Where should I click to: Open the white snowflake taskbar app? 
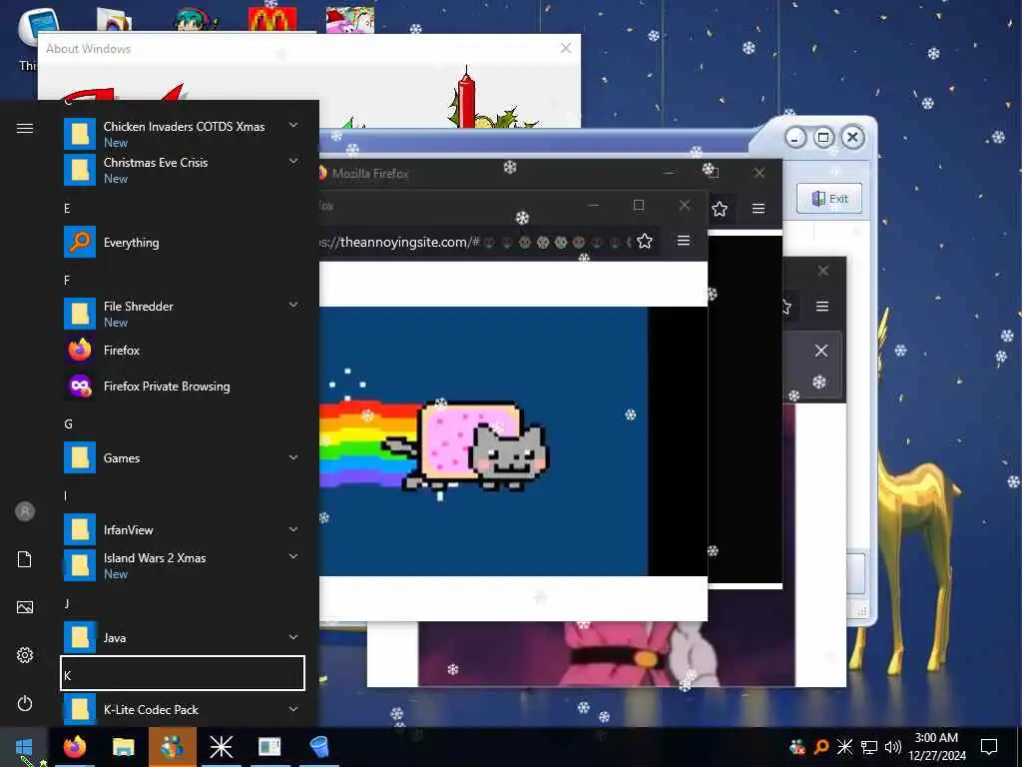[x=221, y=746]
